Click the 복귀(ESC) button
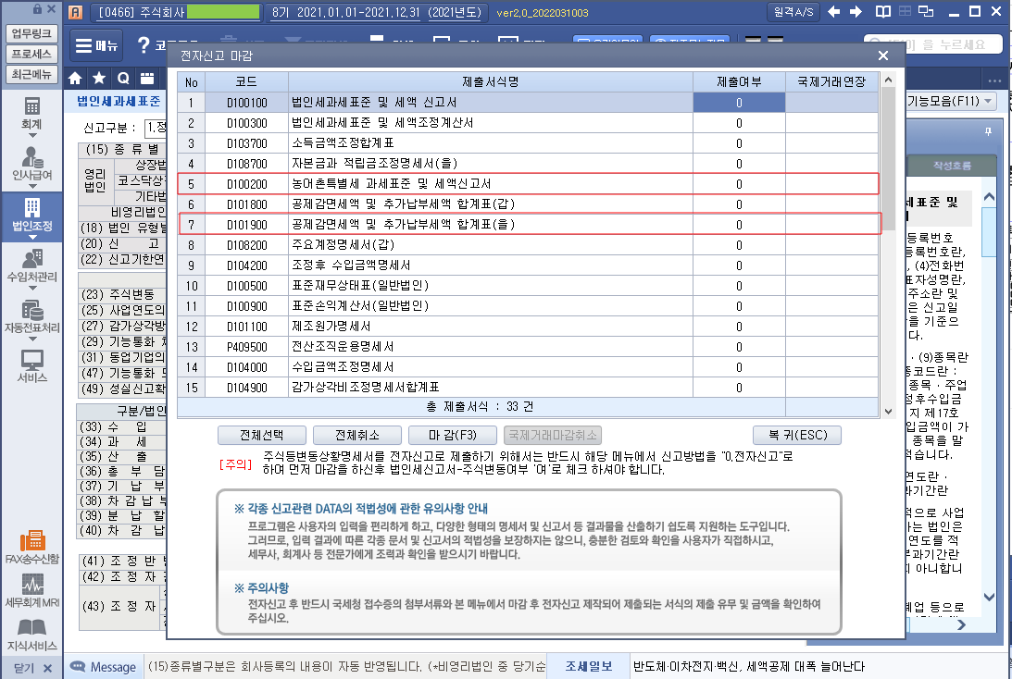This screenshot has width=1012, height=679. [x=797, y=436]
